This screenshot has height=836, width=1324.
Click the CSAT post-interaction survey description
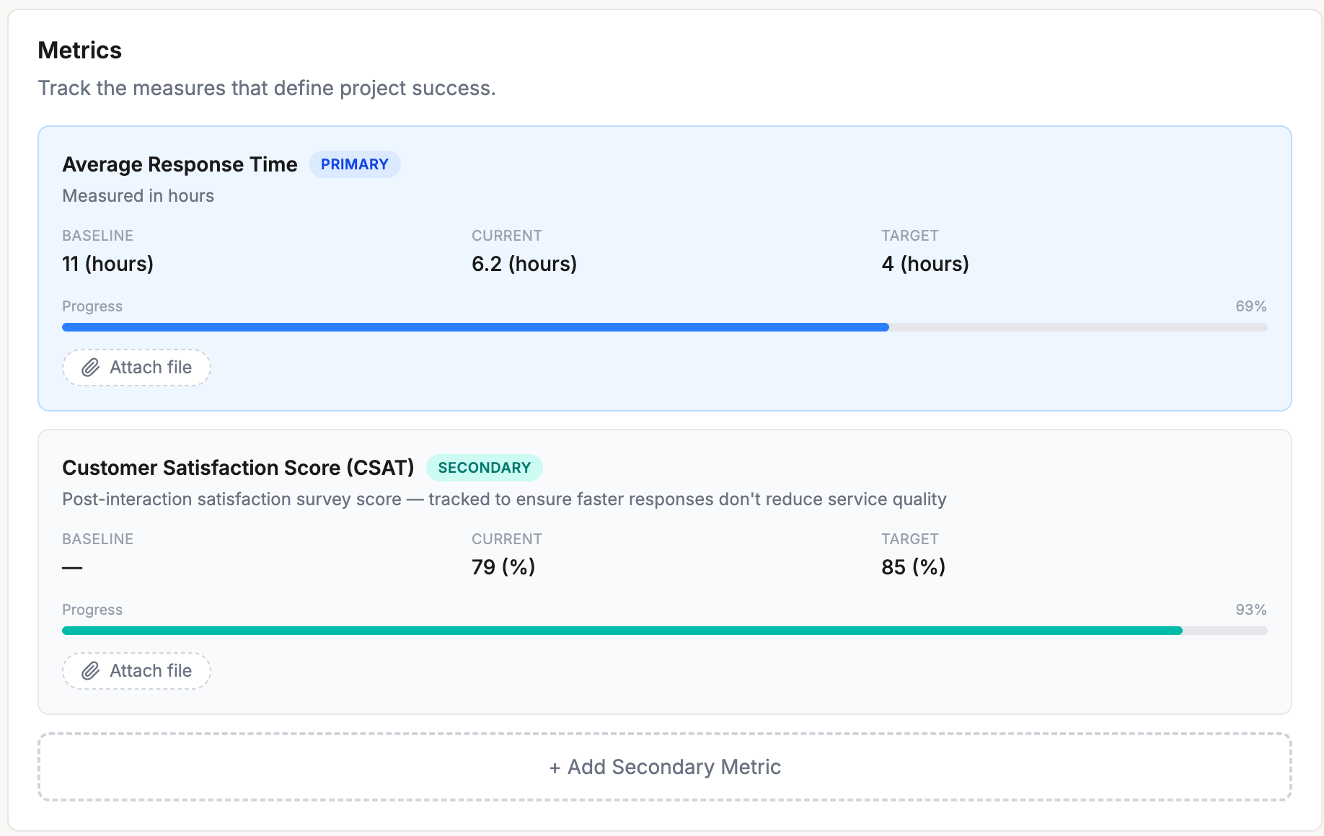(503, 499)
